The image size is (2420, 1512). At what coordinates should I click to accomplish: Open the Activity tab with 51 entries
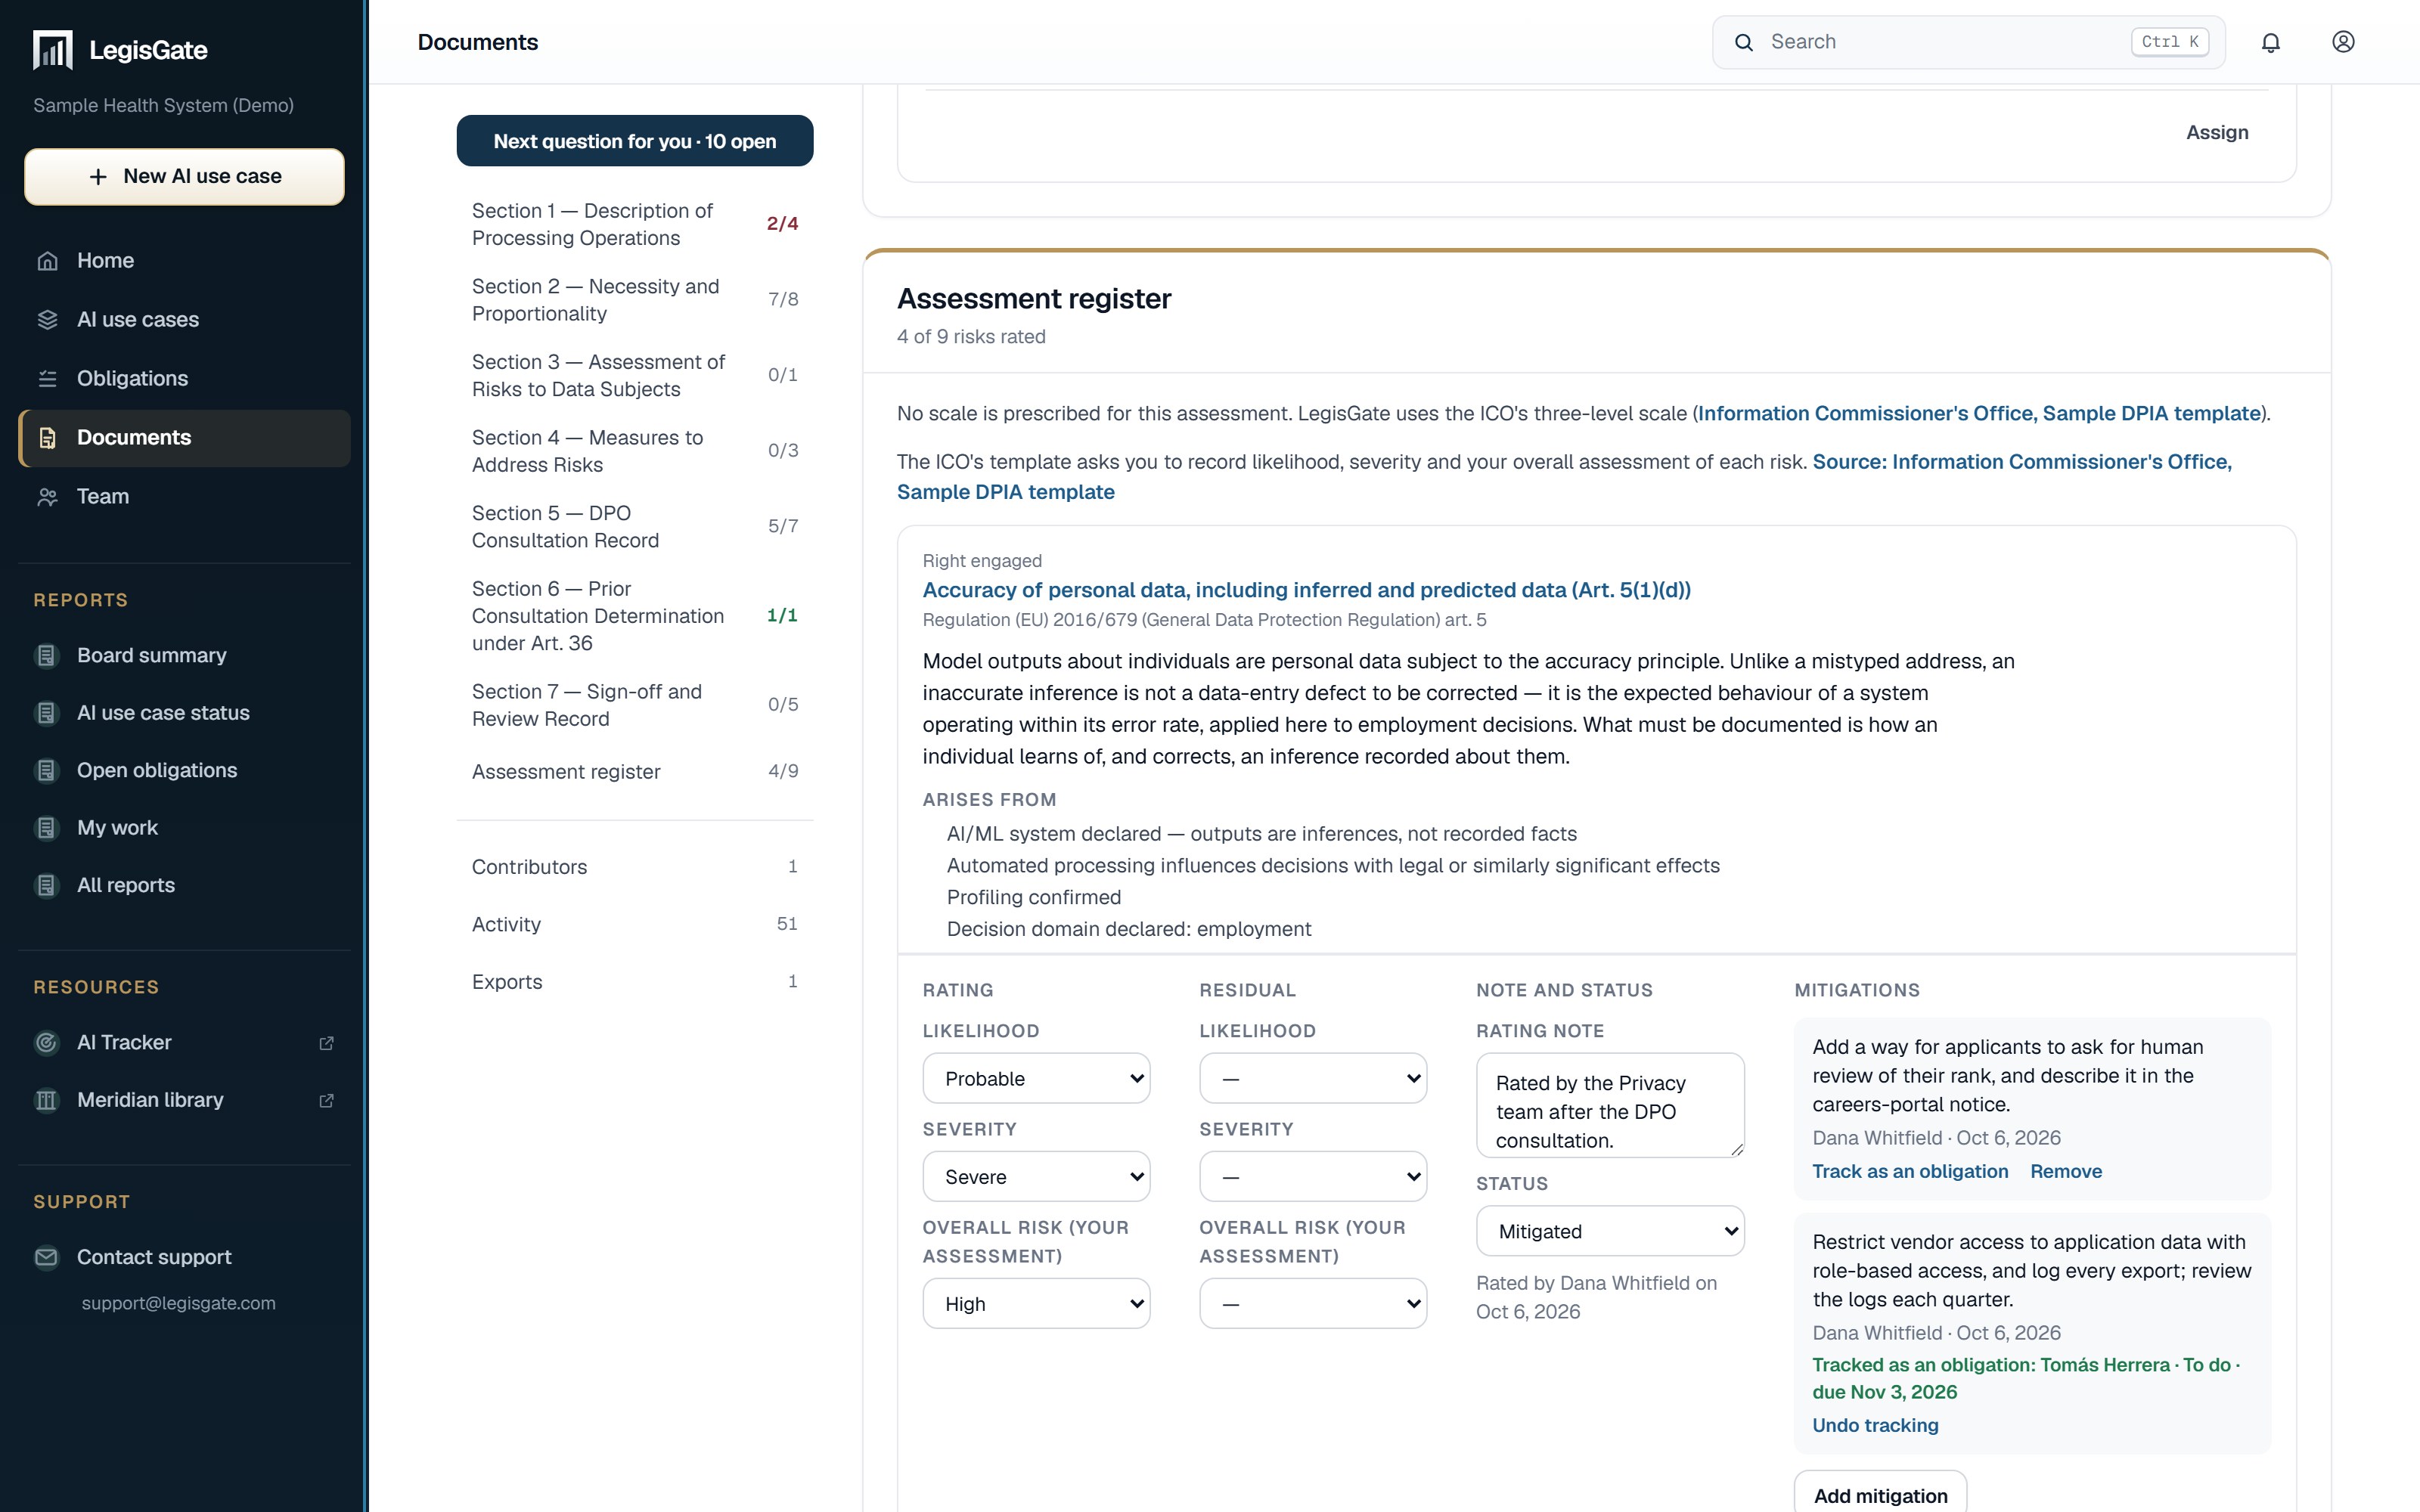point(635,925)
